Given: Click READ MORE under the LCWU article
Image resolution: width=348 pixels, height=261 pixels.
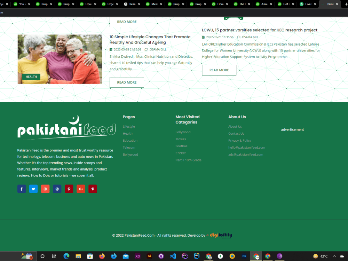Looking at the screenshot, I should (x=219, y=70).
